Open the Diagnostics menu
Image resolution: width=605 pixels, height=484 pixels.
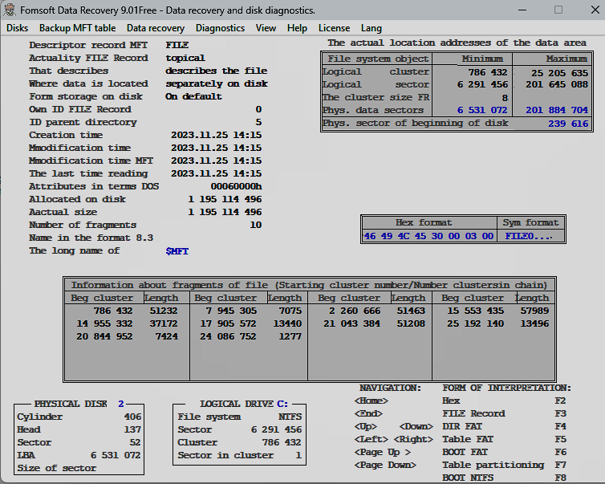tap(220, 28)
